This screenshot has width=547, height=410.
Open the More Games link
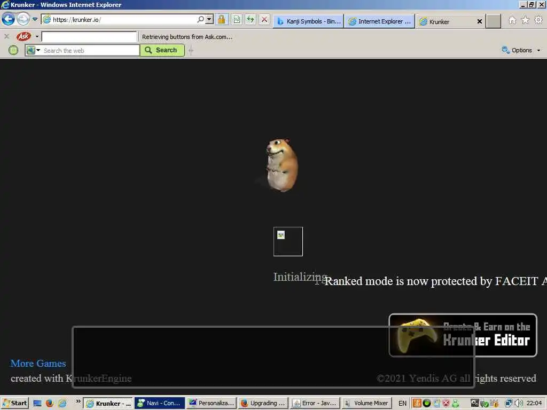point(38,363)
